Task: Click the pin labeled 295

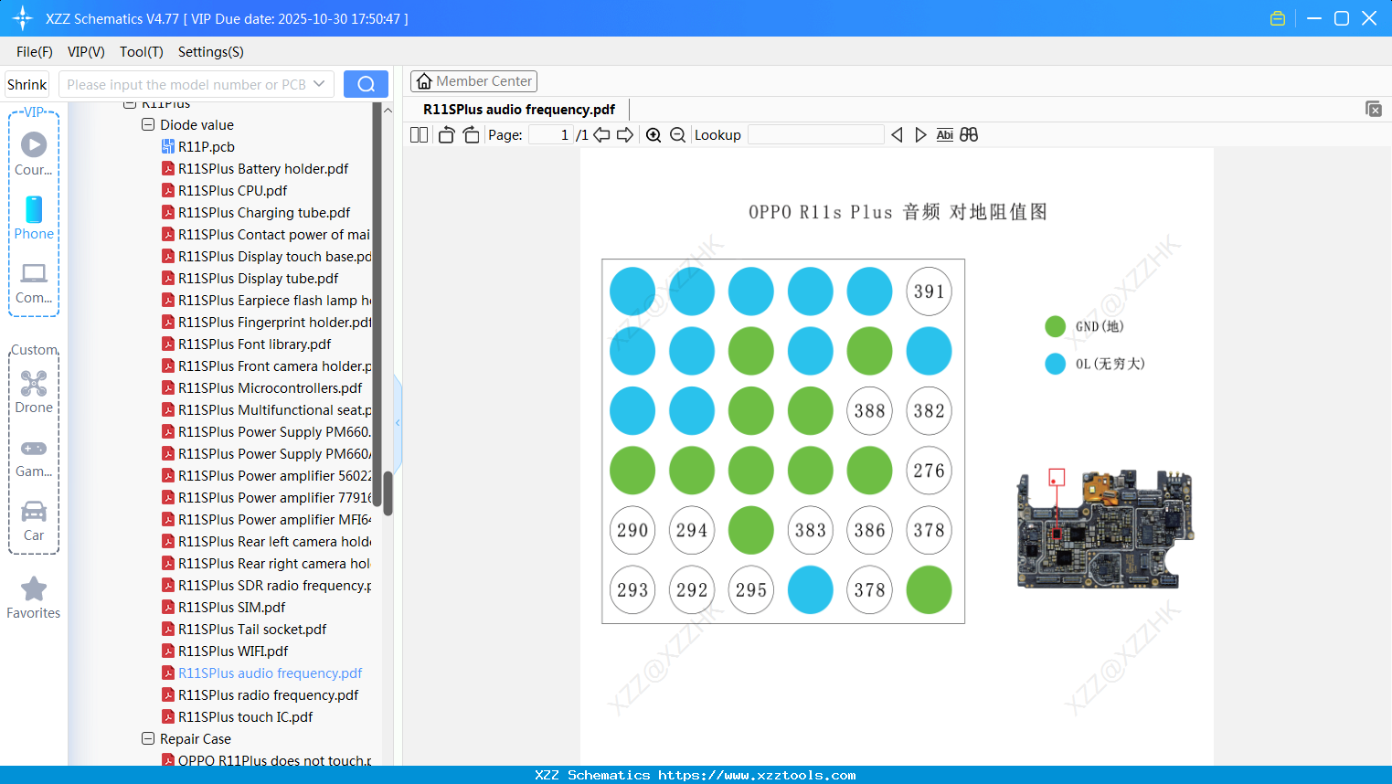Action: tap(751, 590)
